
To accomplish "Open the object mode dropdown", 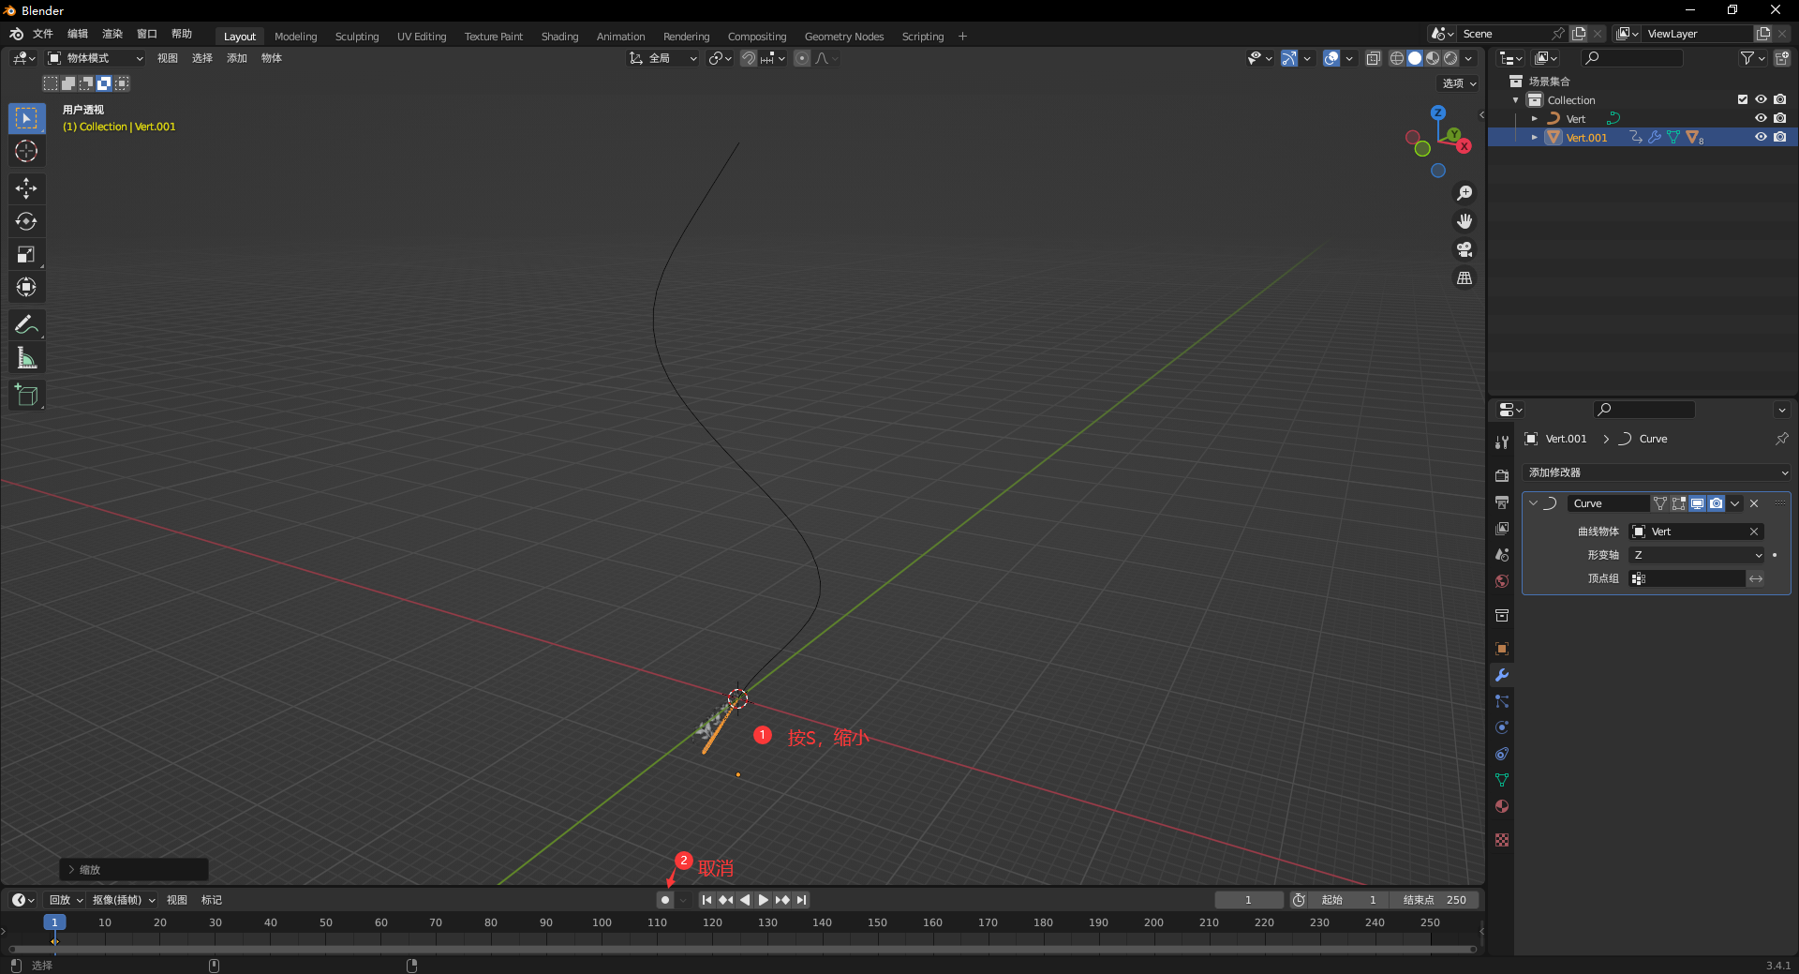I will [97, 58].
